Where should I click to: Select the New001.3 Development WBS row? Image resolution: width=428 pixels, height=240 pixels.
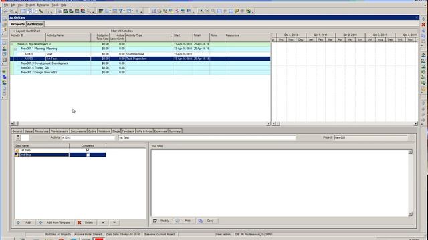(140, 63)
